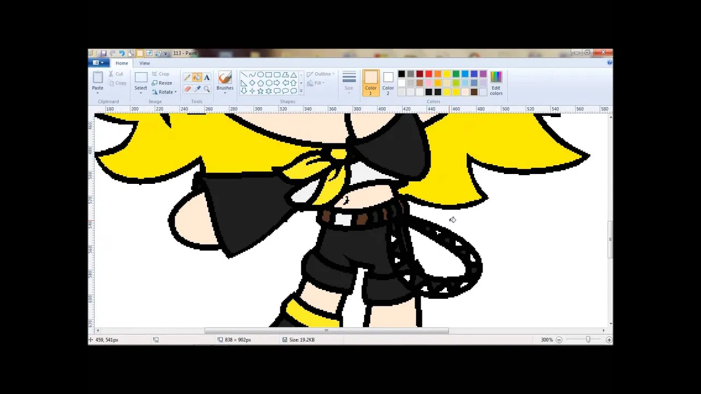Pick the orange color swatch
Viewport: 701px width, 394px height.
(438, 74)
